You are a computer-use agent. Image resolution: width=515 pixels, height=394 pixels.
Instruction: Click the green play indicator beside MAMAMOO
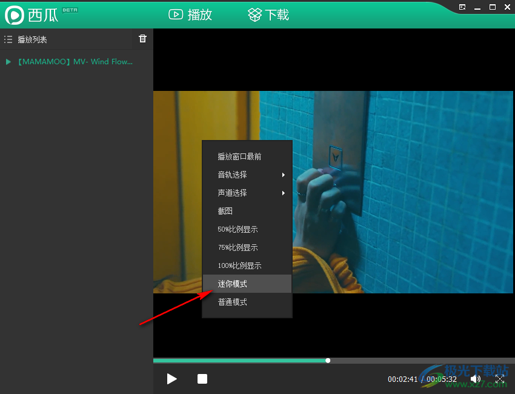tap(8, 62)
